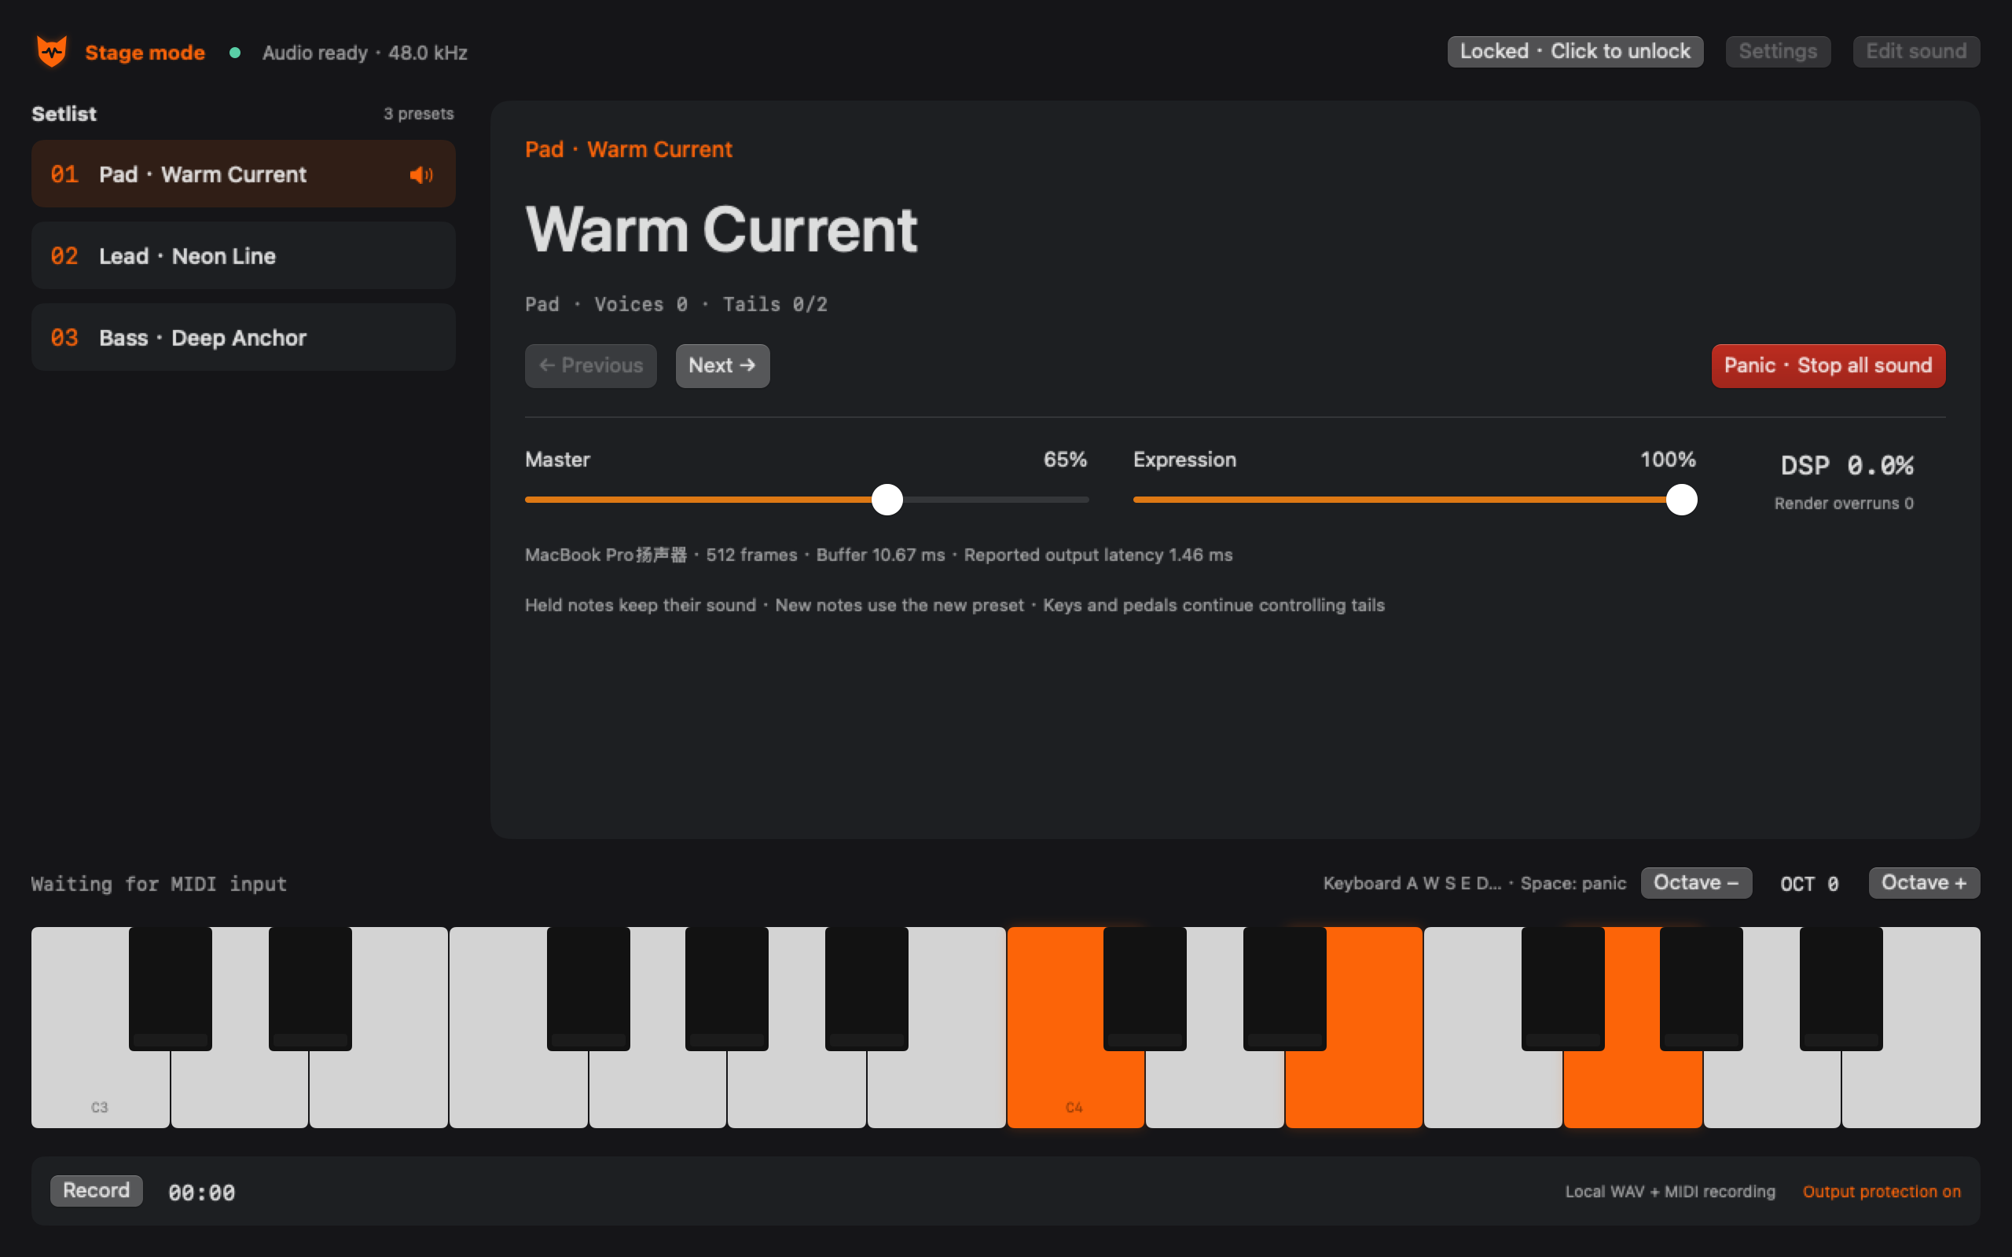This screenshot has width=2012, height=1257.
Task: Select preset 02 Lead Neon Line
Action: pyautogui.click(x=244, y=255)
